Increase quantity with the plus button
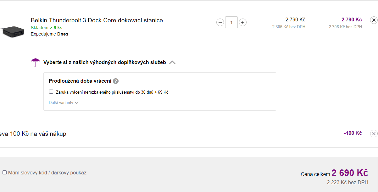This screenshot has width=378, height=192. [243, 22]
